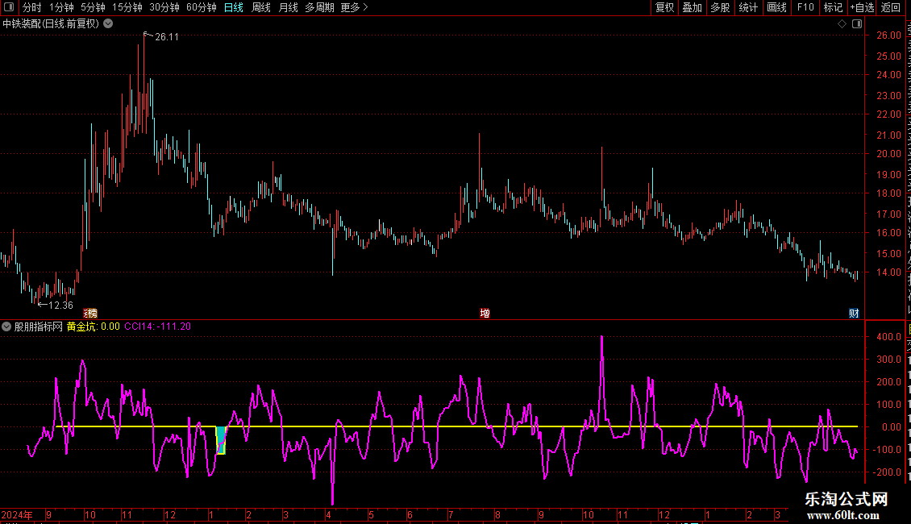Click the 26.11 high price label
Image resolution: width=911 pixels, height=524 pixels.
point(167,36)
